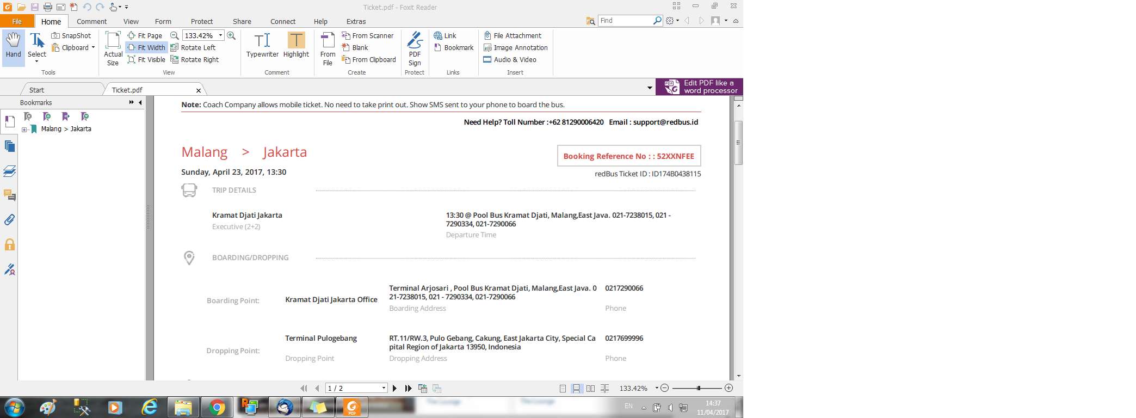Open the Clipboard dropdown arrow
The height and width of the screenshot is (418, 1136).
coord(93,47)
